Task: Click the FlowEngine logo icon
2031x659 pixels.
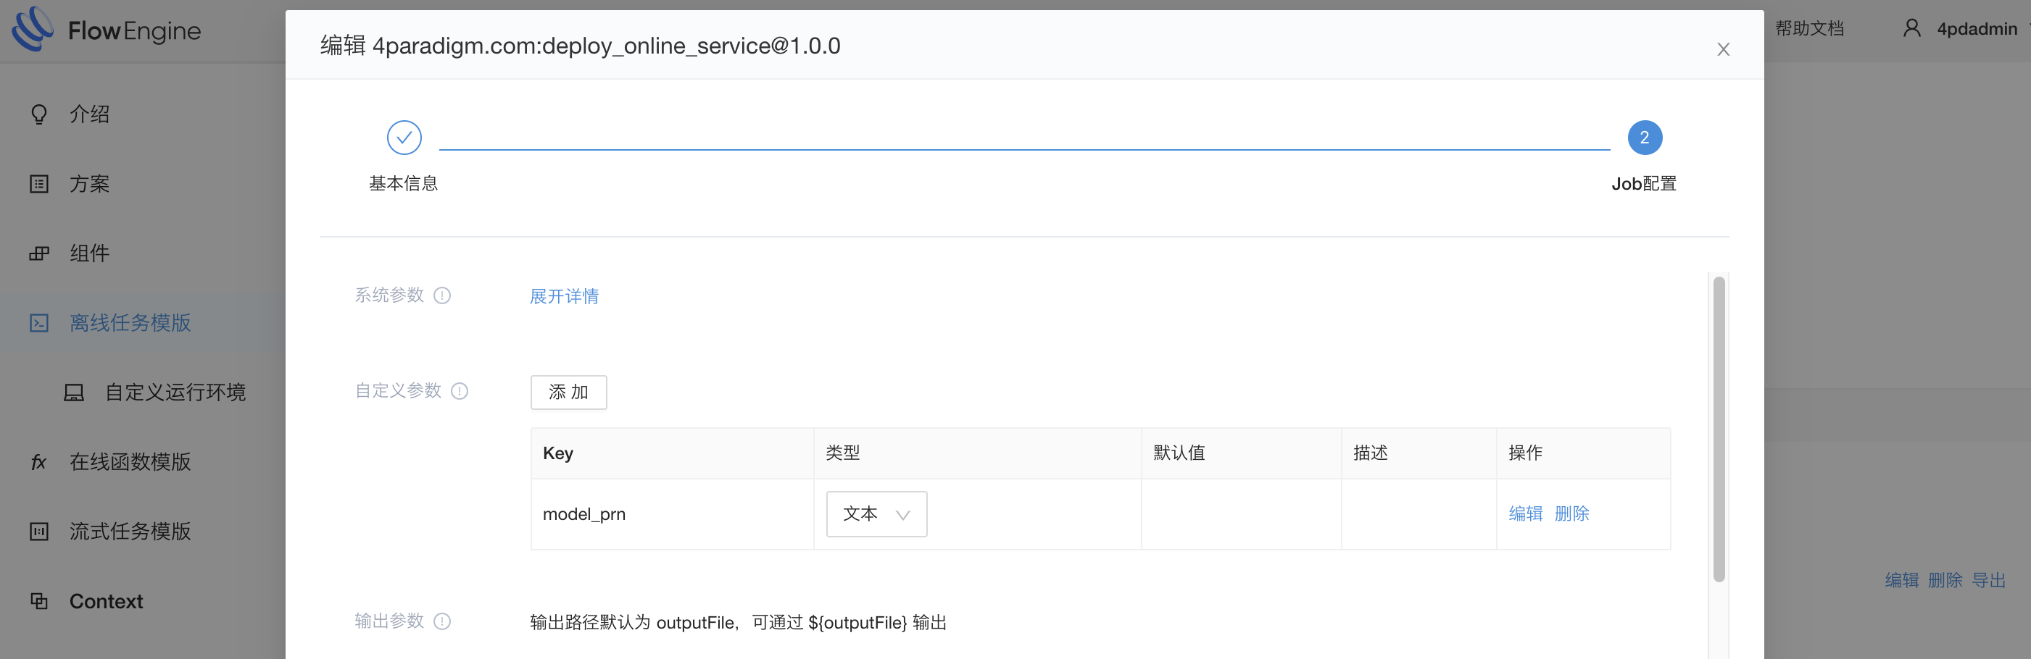Action: [x=33, y=30]
